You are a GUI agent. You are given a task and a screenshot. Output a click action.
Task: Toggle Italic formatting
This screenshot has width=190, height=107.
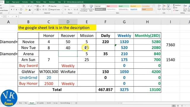point(14,10)
